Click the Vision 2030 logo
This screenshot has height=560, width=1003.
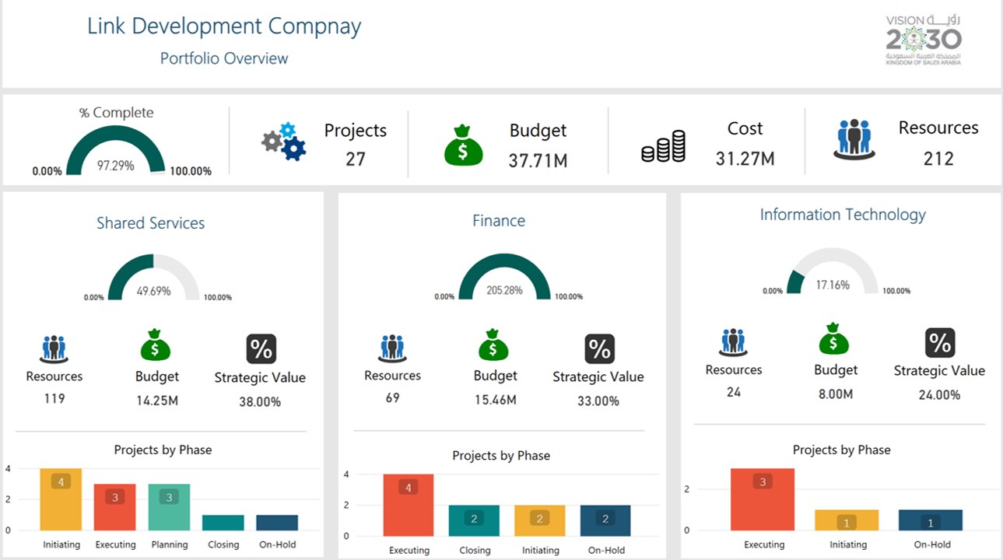[924, 40]
